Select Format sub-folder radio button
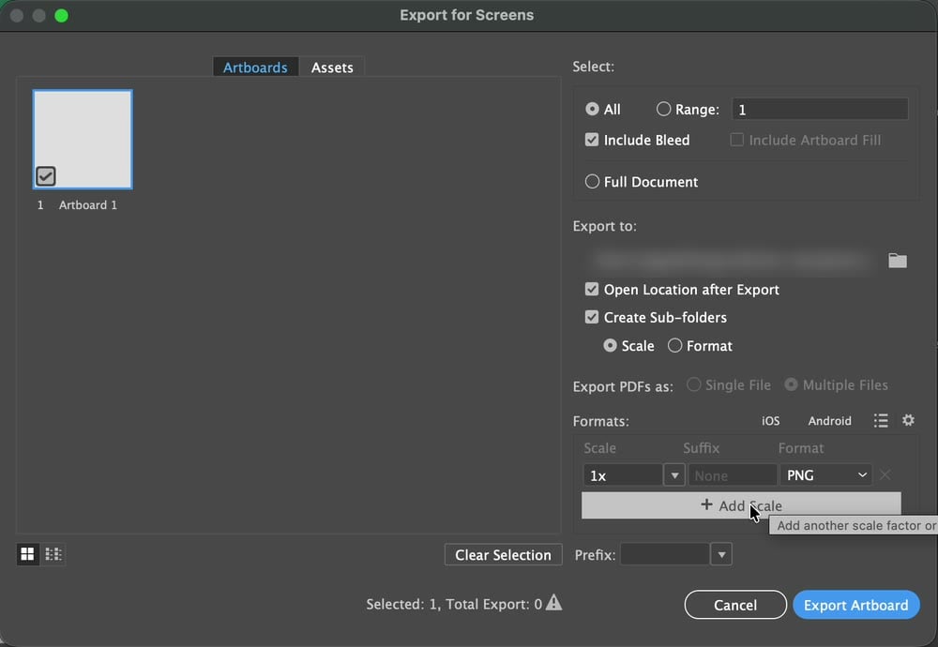 [674, 346]
